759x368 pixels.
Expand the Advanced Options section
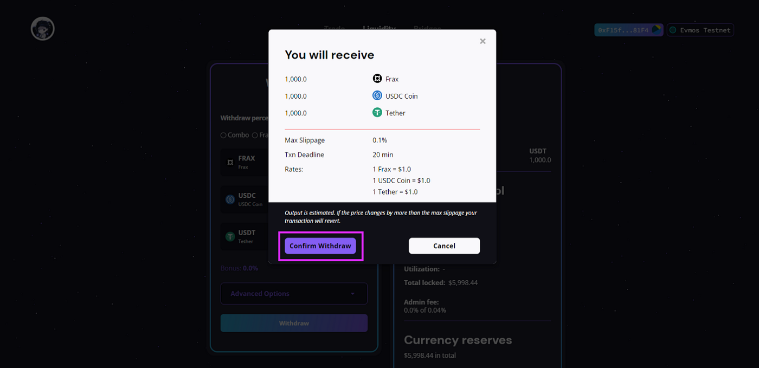tap(294, 293)
